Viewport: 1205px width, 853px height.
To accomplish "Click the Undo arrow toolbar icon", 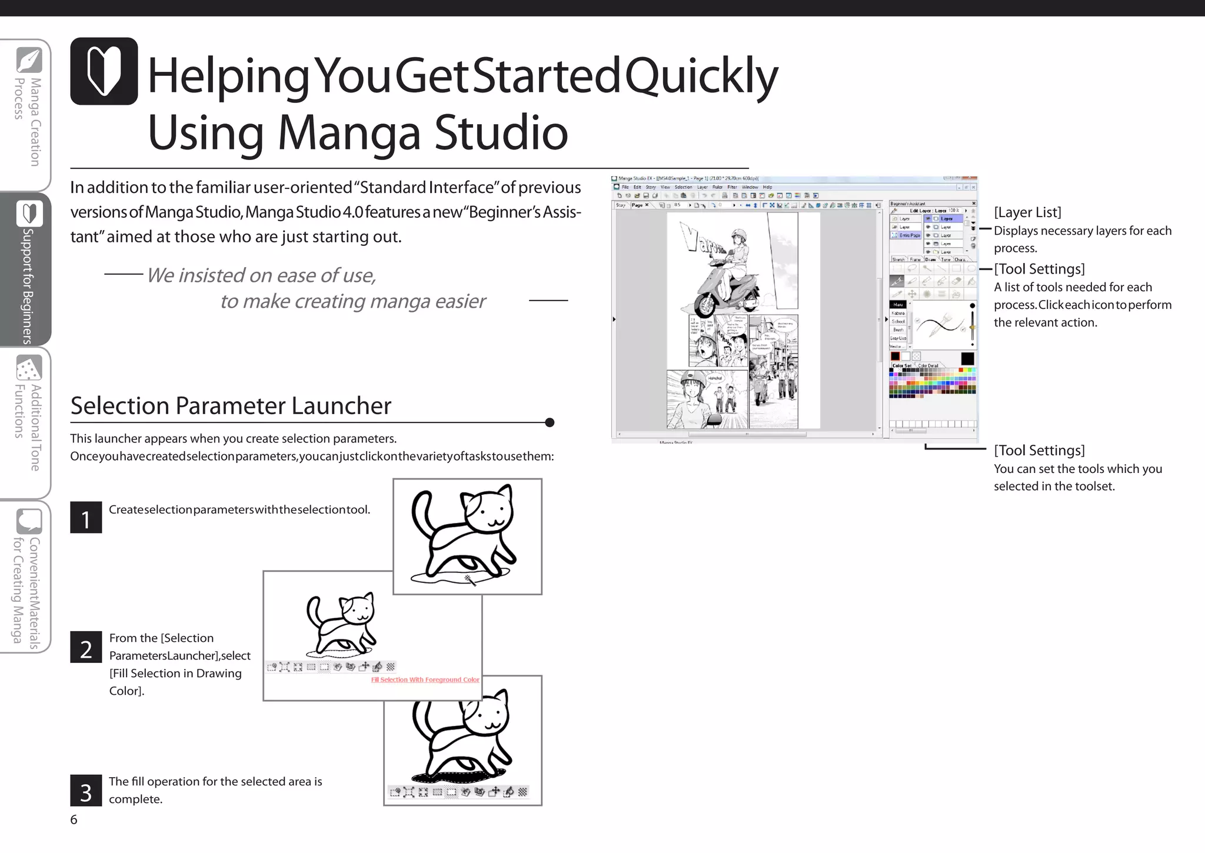I will click(x=704, y=195).
